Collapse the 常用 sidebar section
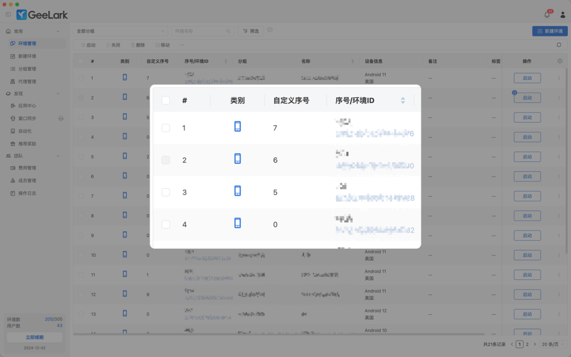571x357 pixels. point(32,31)
